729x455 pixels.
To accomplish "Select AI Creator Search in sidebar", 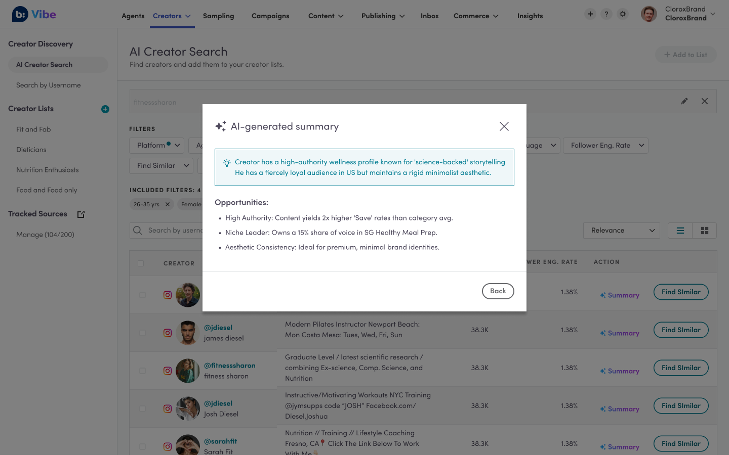I will 58,65.
